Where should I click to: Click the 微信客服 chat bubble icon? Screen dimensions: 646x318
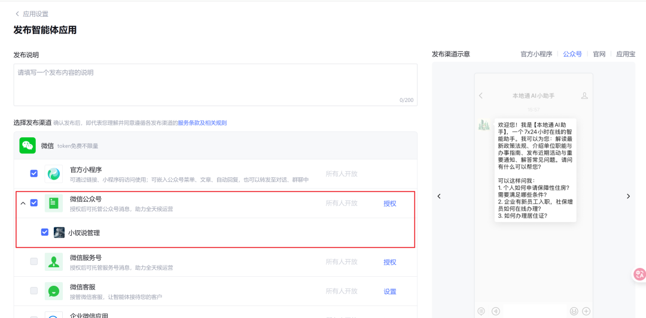(x=54, y=291)
